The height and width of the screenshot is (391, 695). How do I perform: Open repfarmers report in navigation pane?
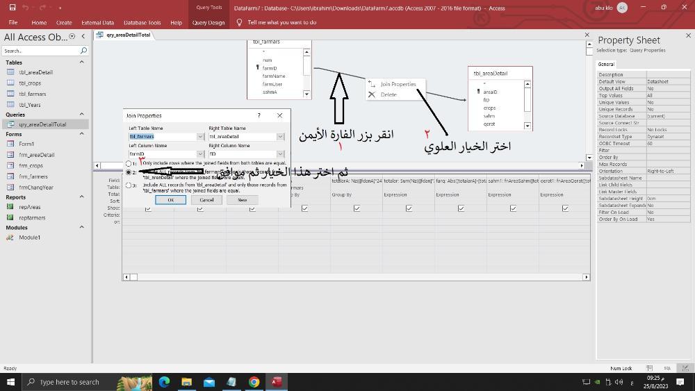coord(32,218)
